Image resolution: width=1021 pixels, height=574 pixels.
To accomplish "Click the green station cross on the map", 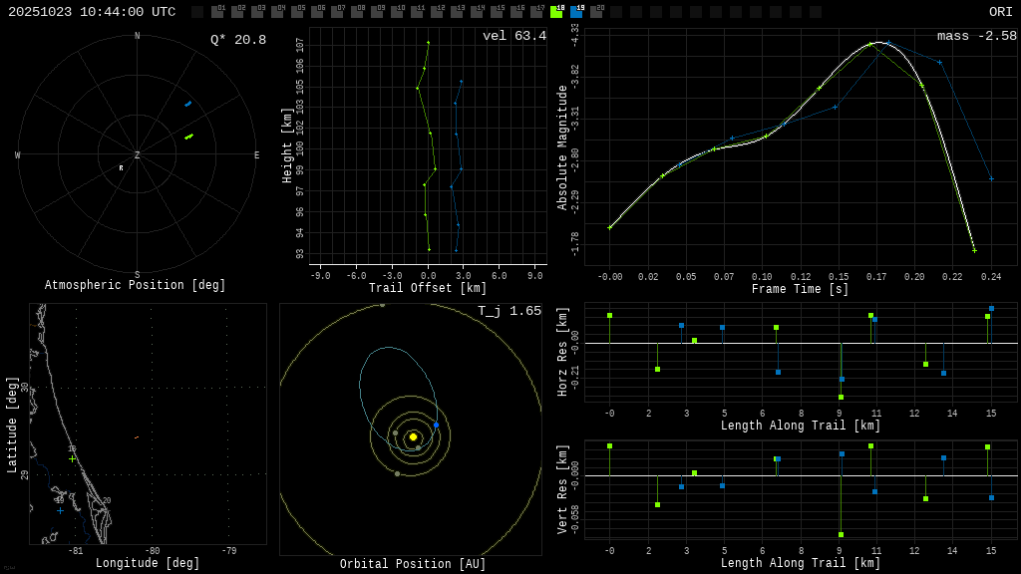I will point(73,459).
